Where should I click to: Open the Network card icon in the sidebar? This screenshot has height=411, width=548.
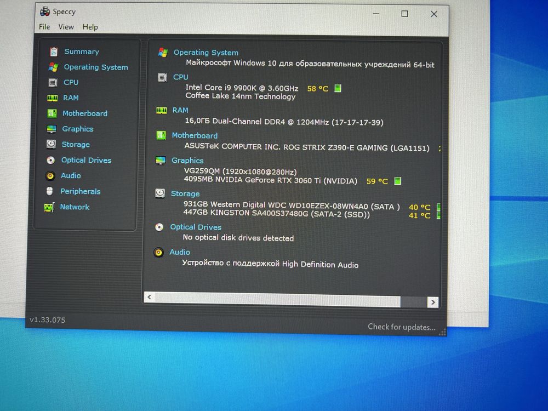49,207
